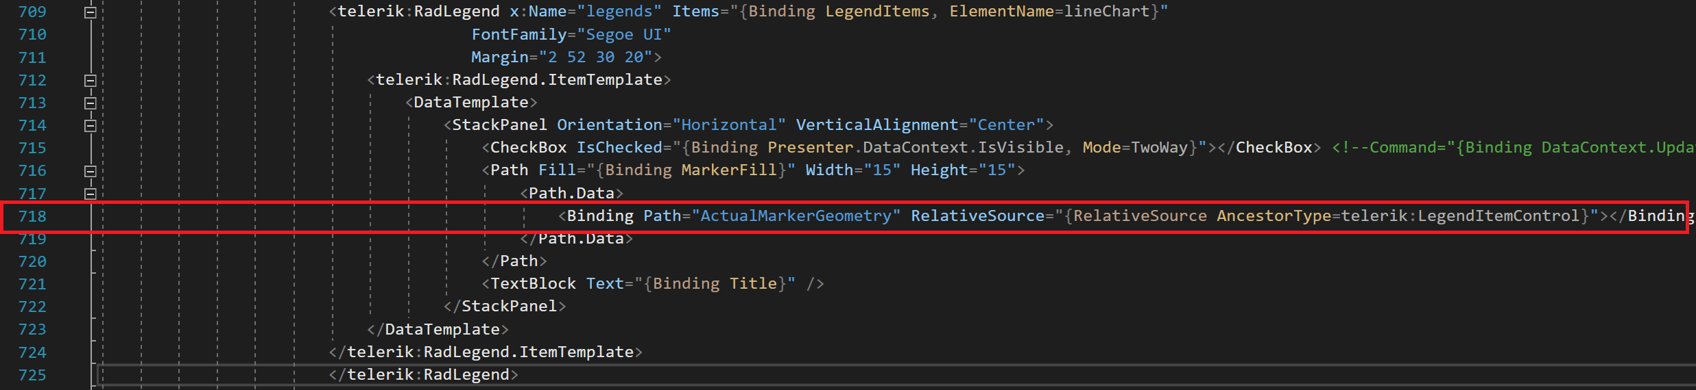Click line number 718 in the gutter
This screenshot has width=1696, height=390.
pos(32,217)
